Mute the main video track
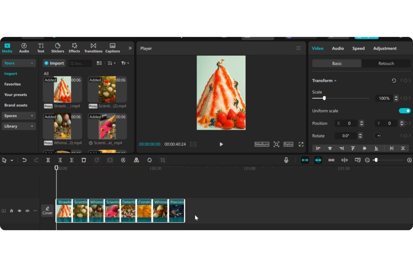The height and width of the screenshot is (267, 413). click(x=28, y=211)
